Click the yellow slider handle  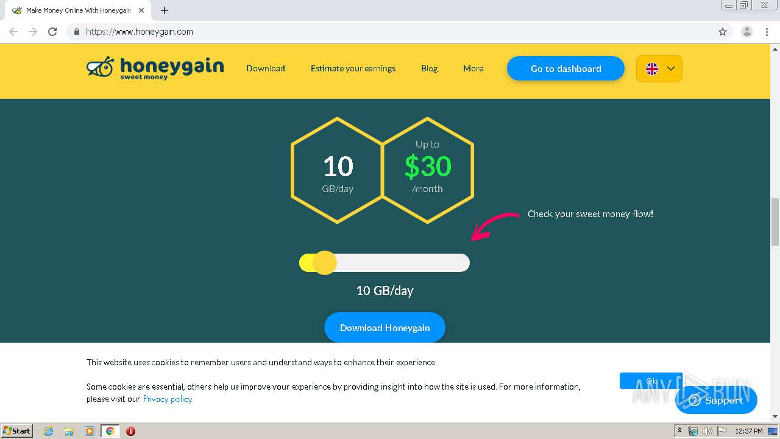(x=324, y=263)
